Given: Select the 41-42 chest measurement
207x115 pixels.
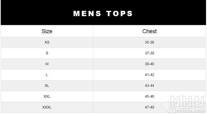Looking at the screenshot, I should [150, 75].
